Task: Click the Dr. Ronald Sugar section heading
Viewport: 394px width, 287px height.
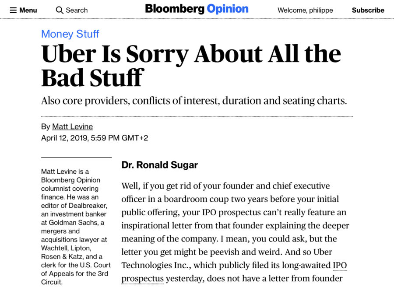Action: [159, 165]
